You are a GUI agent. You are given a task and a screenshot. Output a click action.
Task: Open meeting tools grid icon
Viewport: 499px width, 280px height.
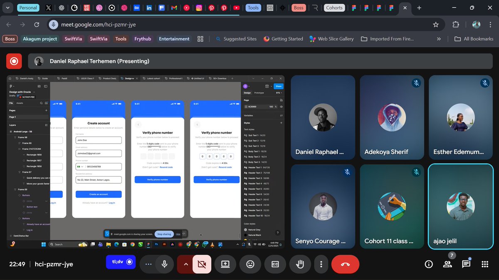click(484, 264)
